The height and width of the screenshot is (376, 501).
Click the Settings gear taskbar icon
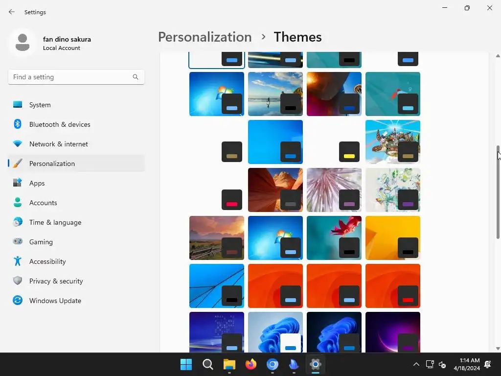pos(316,364)
